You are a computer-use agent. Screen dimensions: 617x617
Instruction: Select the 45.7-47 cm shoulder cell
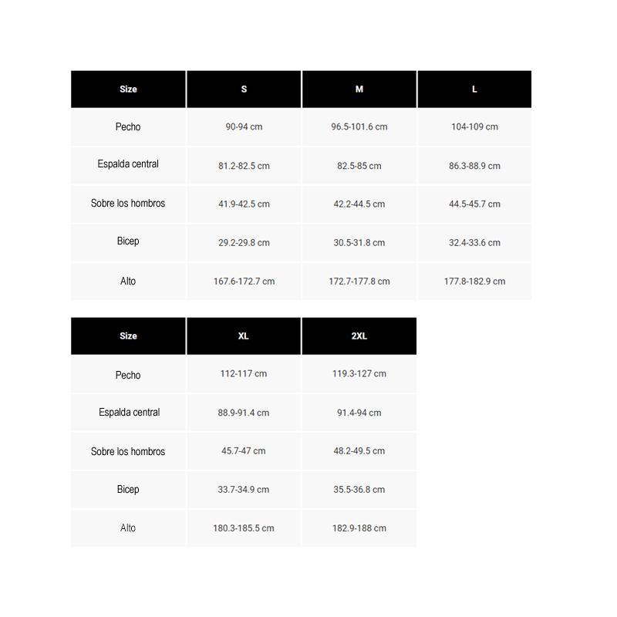(244, 451)
